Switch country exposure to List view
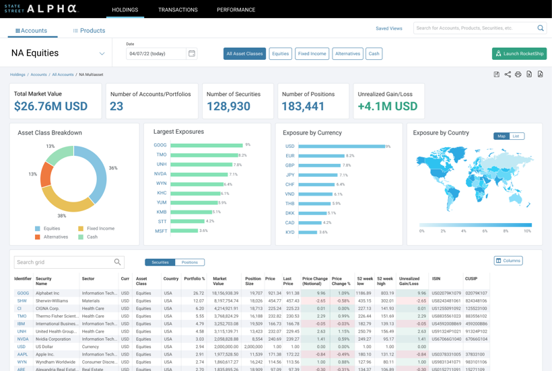 (516, 136)
